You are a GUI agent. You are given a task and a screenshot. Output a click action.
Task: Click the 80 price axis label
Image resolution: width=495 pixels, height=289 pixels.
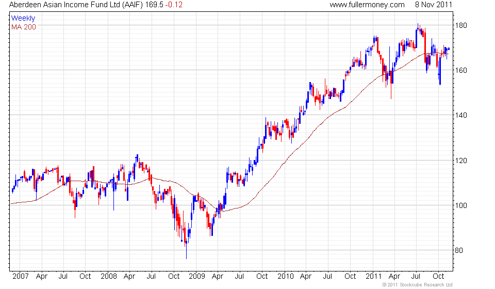coord(458,250)
